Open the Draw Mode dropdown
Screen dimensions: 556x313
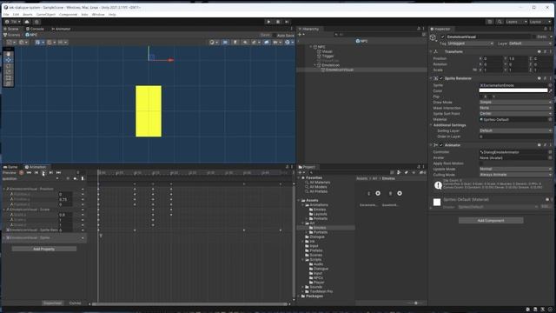(515, 103)
